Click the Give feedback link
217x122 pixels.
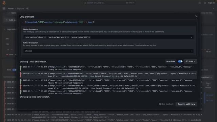[166, 104]
